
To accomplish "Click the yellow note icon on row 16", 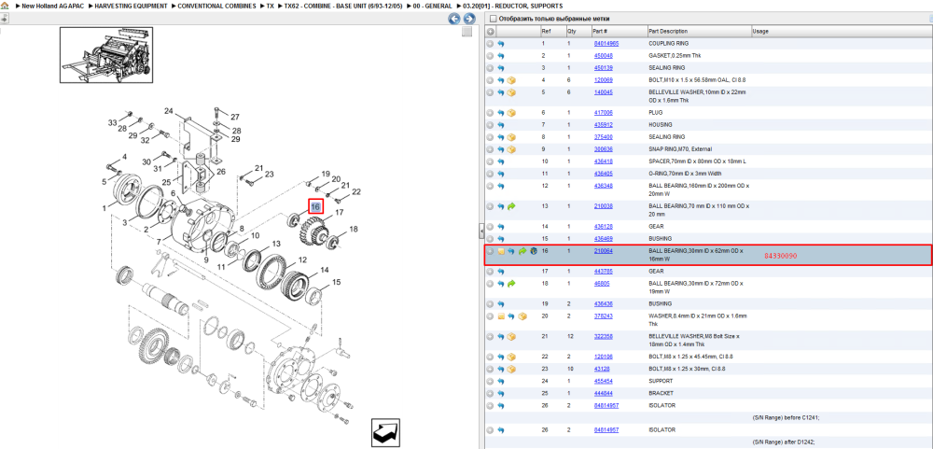I will click(x=501, y=251).
